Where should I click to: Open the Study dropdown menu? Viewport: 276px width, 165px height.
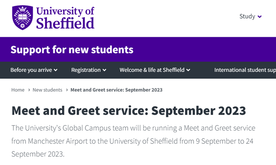pyautogui.click(x=250, y=16)
